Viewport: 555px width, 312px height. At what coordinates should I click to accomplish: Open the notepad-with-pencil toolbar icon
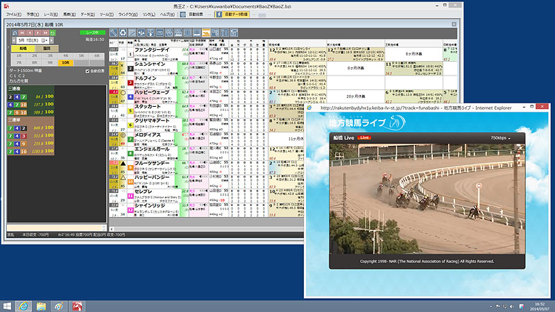point(132,33)
